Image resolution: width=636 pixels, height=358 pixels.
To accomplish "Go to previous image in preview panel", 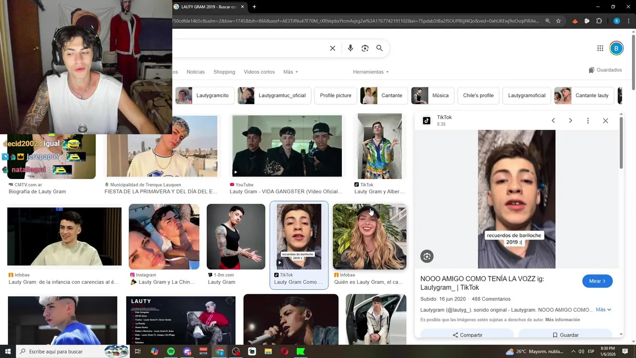I will 553,121.
